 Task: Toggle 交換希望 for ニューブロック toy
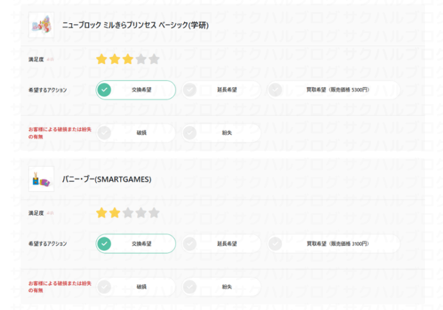tap(136, 90)
